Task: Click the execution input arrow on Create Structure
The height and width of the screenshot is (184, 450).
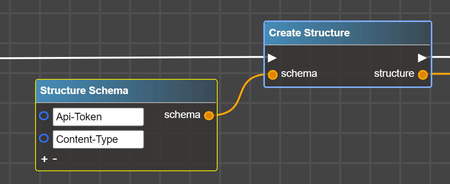Action: point(272,58)
